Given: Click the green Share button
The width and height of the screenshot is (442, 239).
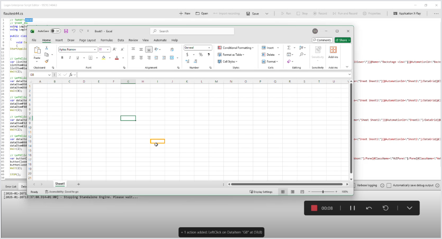Looking at the screenshot, I should pyautogui.click(x=343, y=40).
